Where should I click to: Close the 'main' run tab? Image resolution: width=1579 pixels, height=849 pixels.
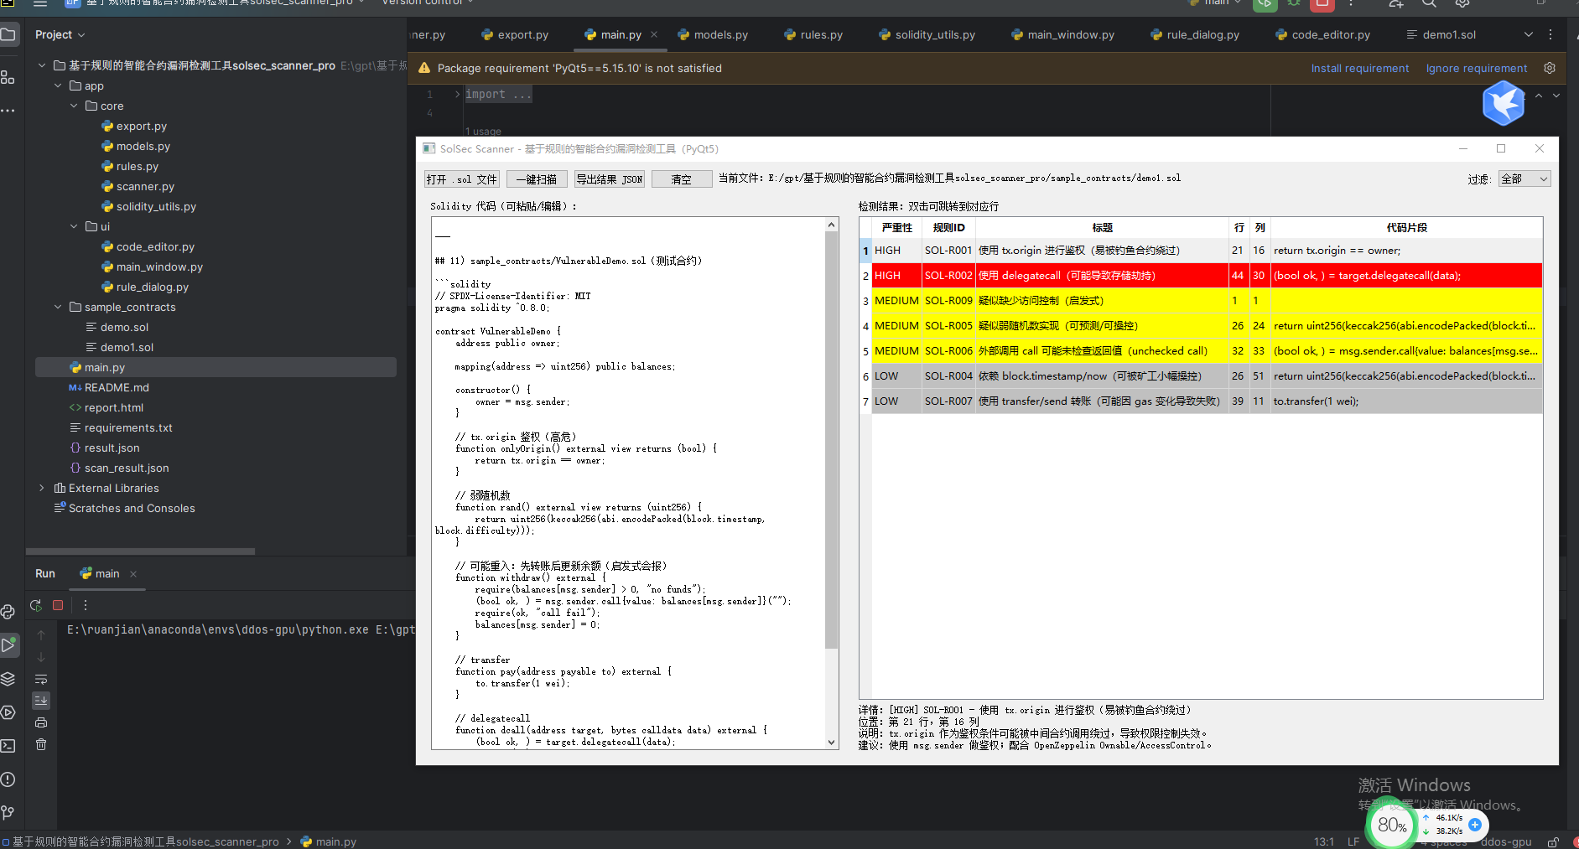(x=133, y=574)
